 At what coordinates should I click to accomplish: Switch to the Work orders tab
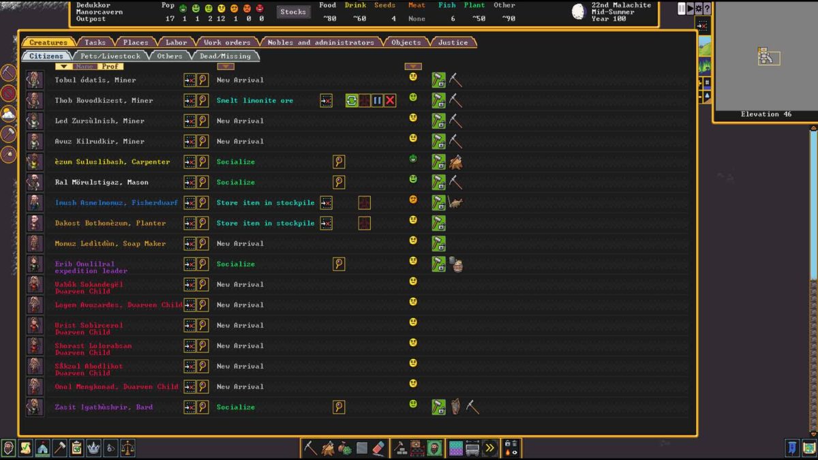coord(227,42)
